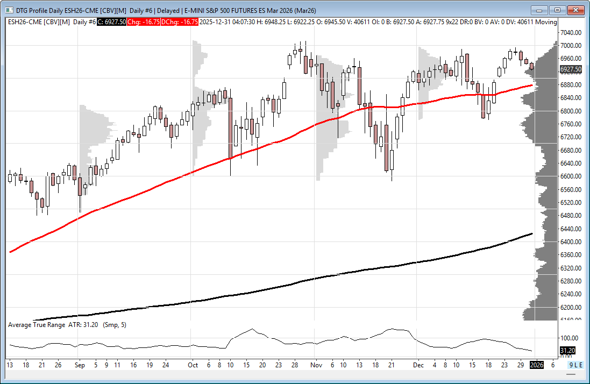Click the black C: 6927.50 close field
Screen dimensions: 590x384
112,22
